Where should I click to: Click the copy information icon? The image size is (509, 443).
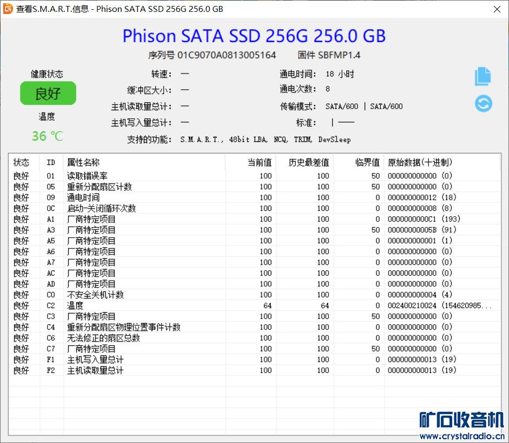pyautogui.click(x=483, y=76)
